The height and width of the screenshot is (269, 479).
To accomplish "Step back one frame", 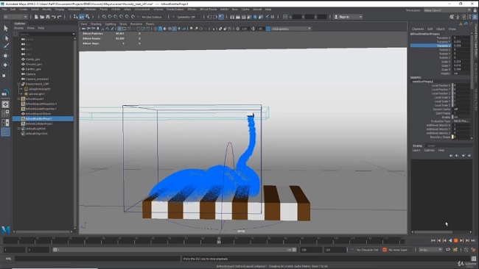I will [x=438, y=240].
